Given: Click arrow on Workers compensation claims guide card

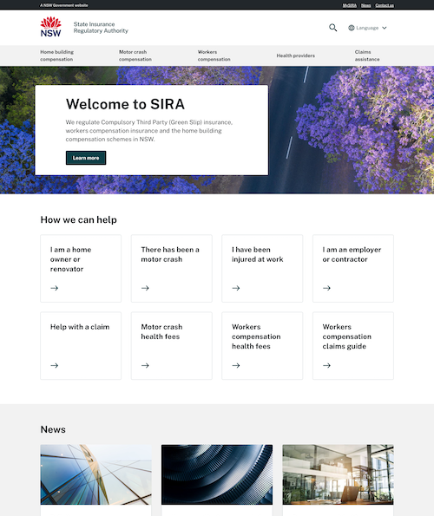Looking at the screenshot, I should tap(326, 365).
